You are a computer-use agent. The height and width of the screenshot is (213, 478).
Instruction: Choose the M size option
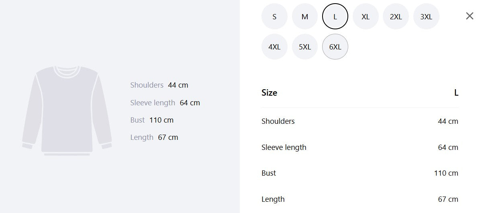point(305,16)
